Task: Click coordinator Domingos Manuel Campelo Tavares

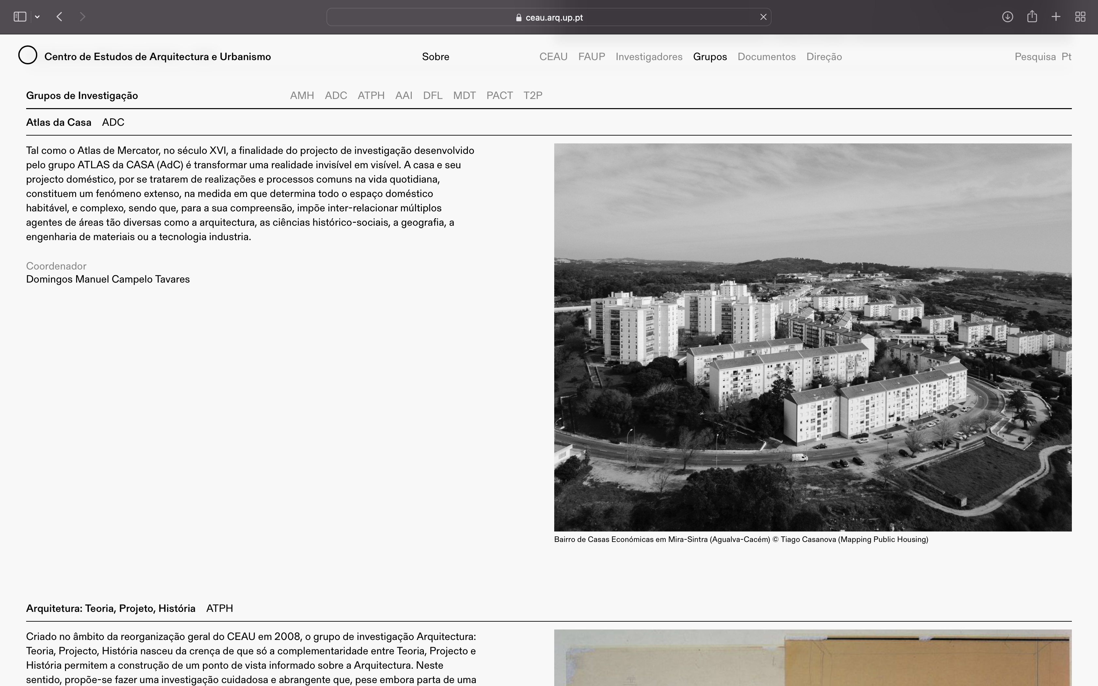Action: point(108,280)
